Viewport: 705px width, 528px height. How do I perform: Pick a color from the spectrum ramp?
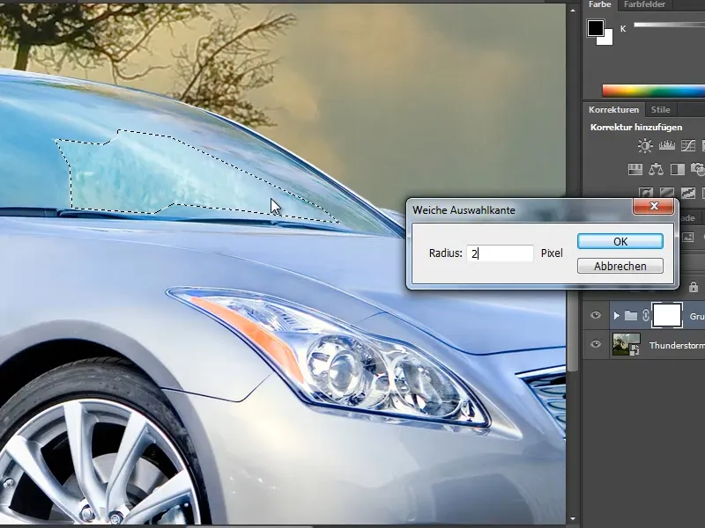653,92
